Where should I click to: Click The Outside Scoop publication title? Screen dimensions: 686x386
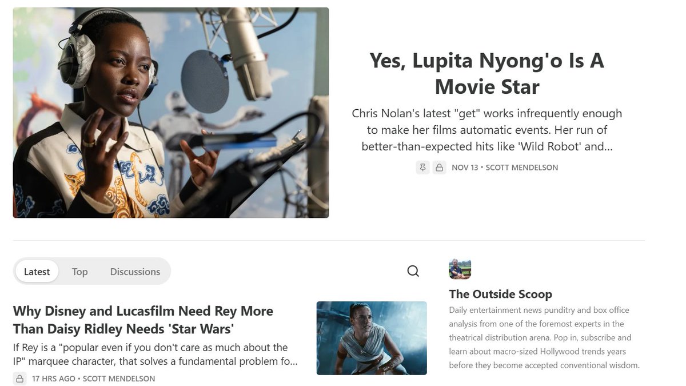click(501, 294)
